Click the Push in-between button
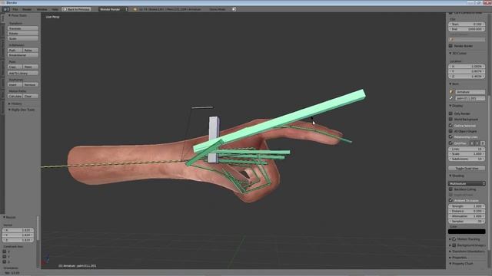The height and width of the screenshot is (276, 492). tap(15, 50)
